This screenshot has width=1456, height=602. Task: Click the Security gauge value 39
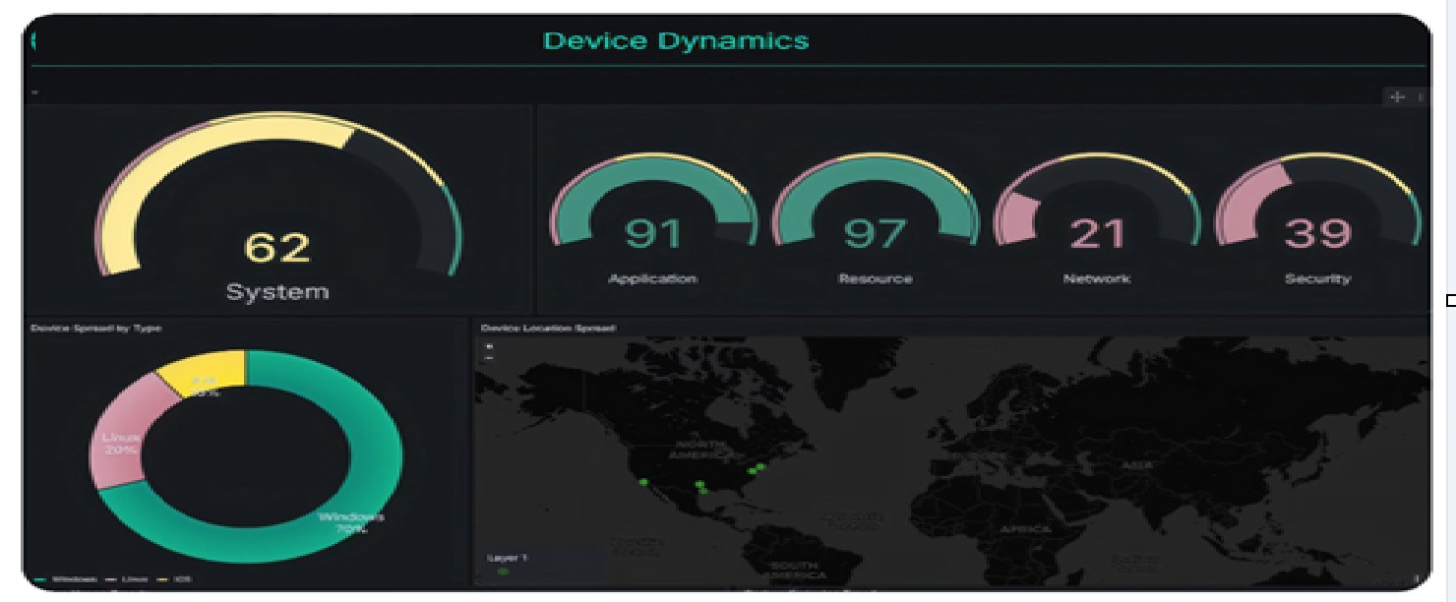(1317, 233)
